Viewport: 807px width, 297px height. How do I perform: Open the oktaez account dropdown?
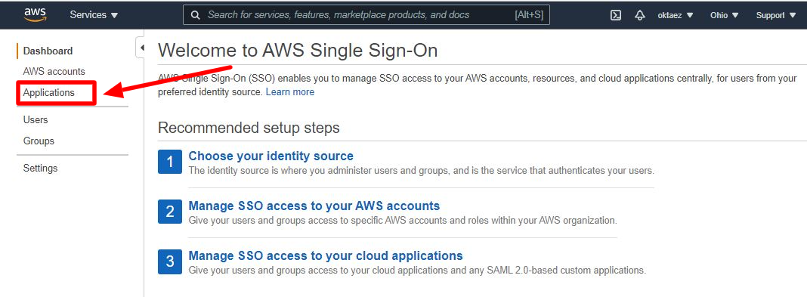click(676, 15)
